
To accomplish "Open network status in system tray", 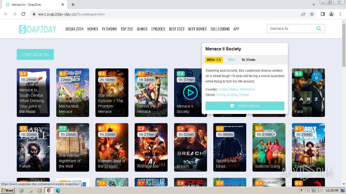I will [314, 190].
